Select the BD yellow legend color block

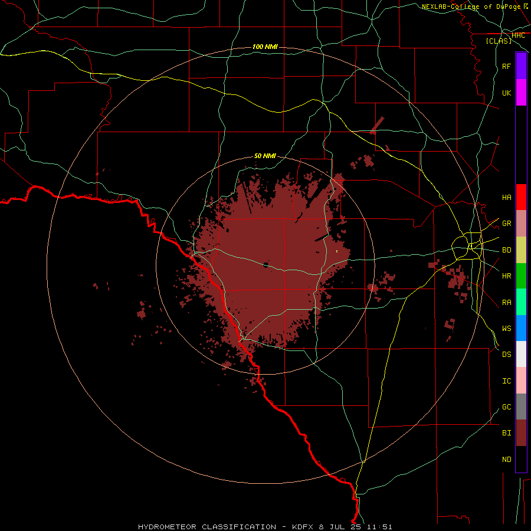coord(521,250)
